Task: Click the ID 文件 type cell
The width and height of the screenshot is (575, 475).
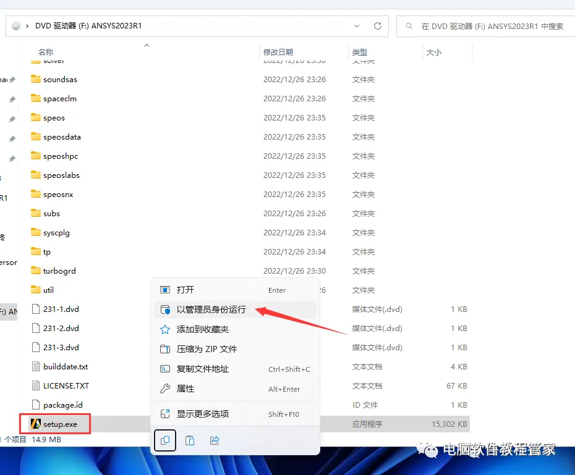Action: [x=365, y=405]
